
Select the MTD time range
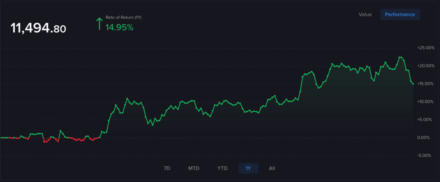coord(194,168)
